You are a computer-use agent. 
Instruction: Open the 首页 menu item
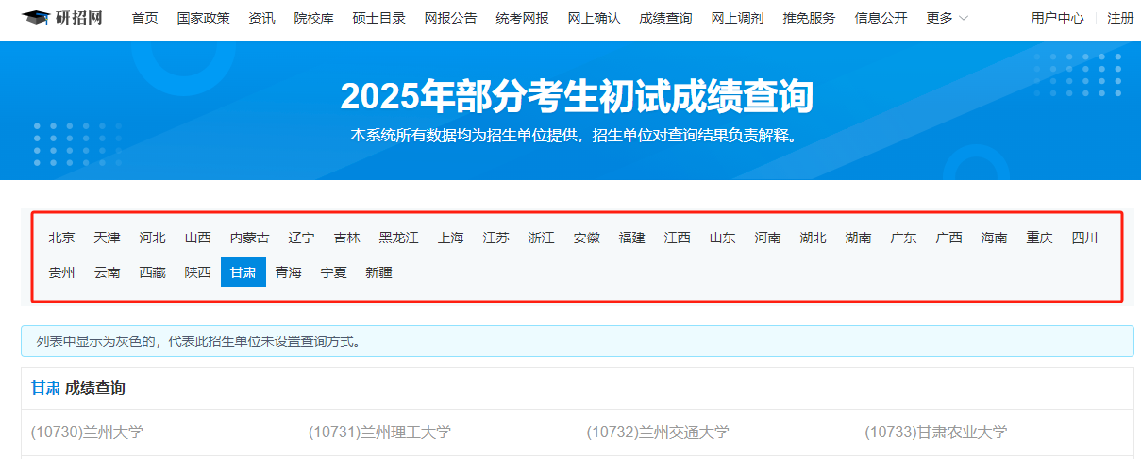[x=145, y=18]
